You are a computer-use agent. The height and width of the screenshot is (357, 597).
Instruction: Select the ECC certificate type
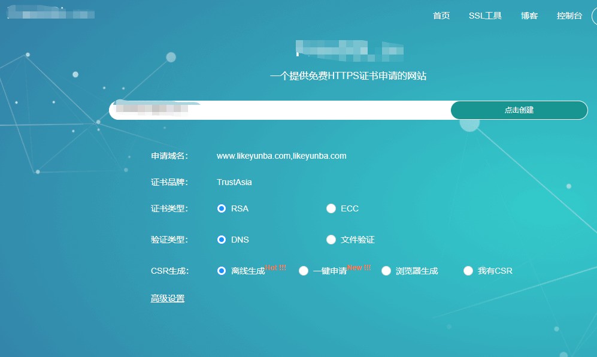point(331,208)
